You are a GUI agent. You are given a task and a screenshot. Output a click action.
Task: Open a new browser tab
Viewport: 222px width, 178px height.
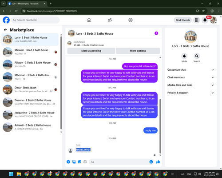coord(51,4)
